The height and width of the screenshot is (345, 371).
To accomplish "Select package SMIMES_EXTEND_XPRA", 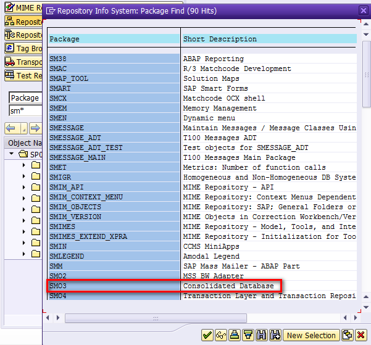I will click(114, 236).
